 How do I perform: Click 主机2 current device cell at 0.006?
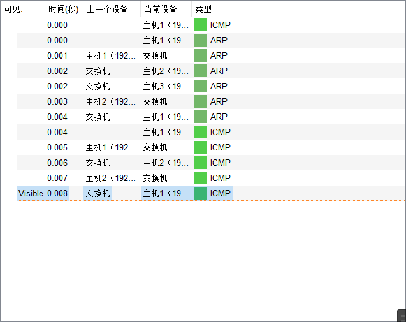pos(166,163)
